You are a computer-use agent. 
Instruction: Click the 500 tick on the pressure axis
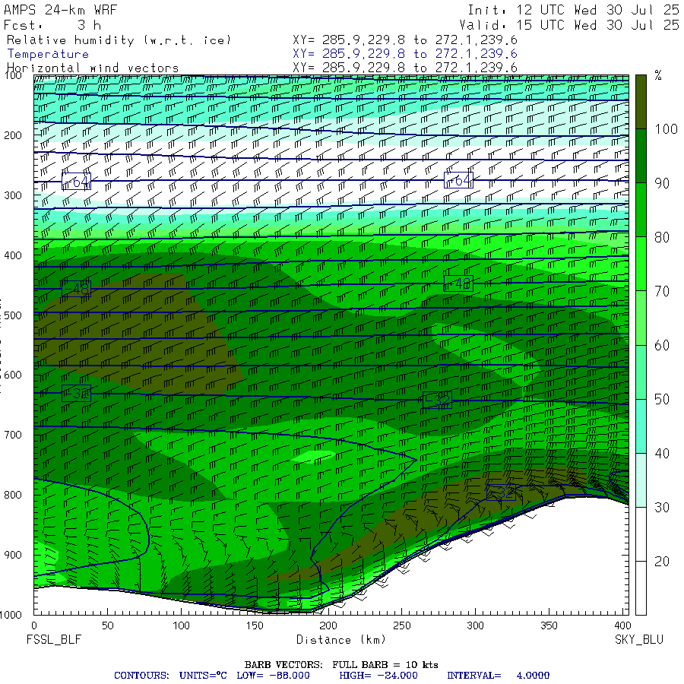coord(13,315)
